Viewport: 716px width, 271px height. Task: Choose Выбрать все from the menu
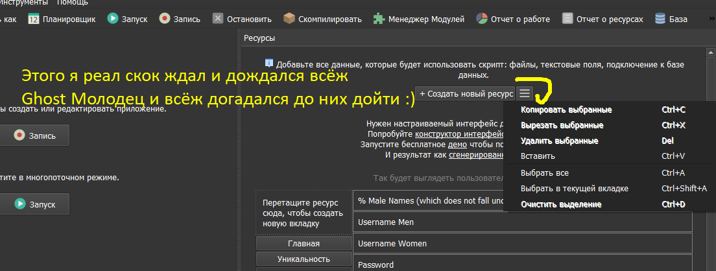pos(609,173)
